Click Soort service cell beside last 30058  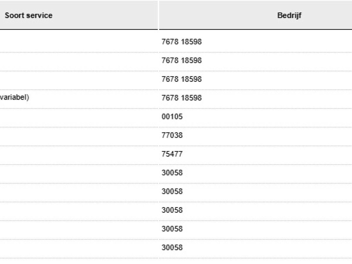point(79,248)
